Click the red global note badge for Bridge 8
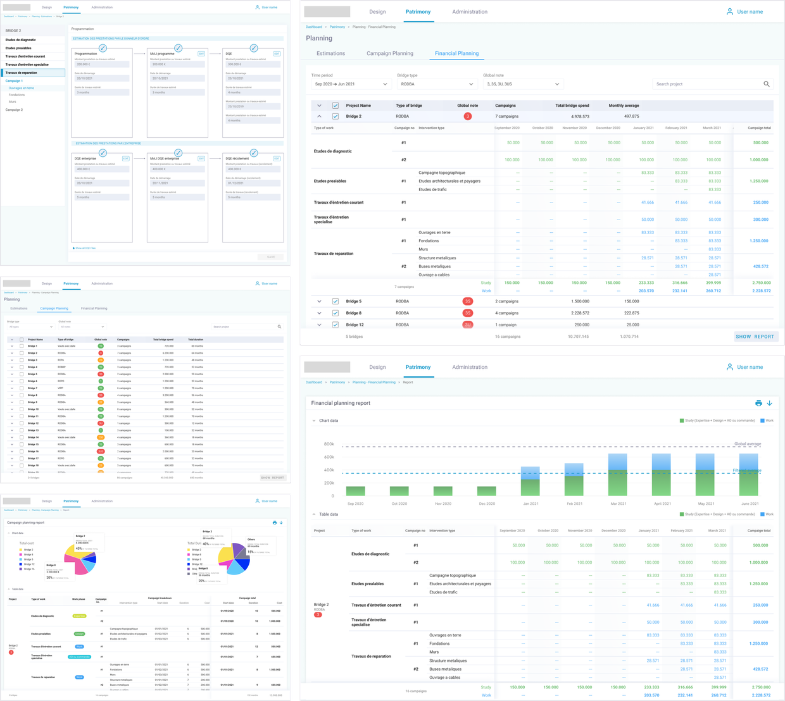785x701 pixels. pyautogui.click(x=467, y=313)
